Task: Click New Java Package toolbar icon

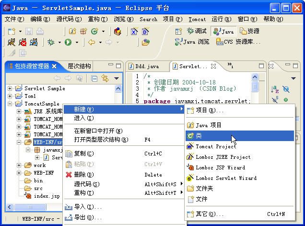Action: pos(83,31)
